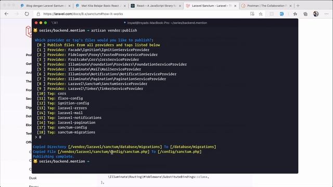This screenshot has width=333, height=187.
Task: Click the terminal window title bar text
Action: tap(167, 23)
